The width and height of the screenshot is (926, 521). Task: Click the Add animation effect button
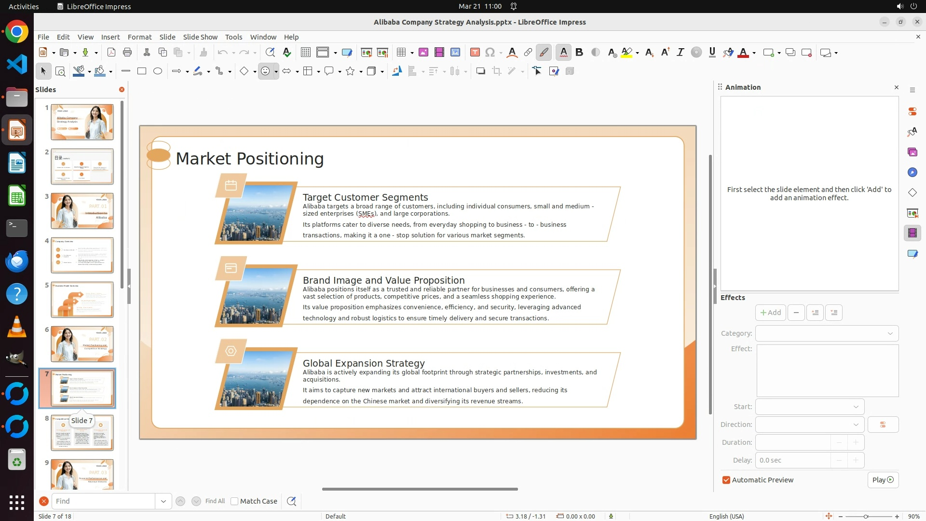[770, 313]
